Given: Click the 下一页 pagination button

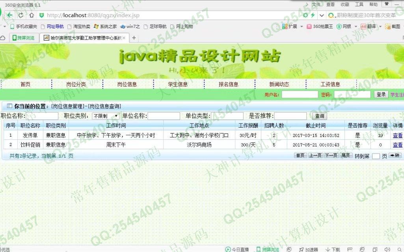Looking at the screenshot, I should (331, 155).
